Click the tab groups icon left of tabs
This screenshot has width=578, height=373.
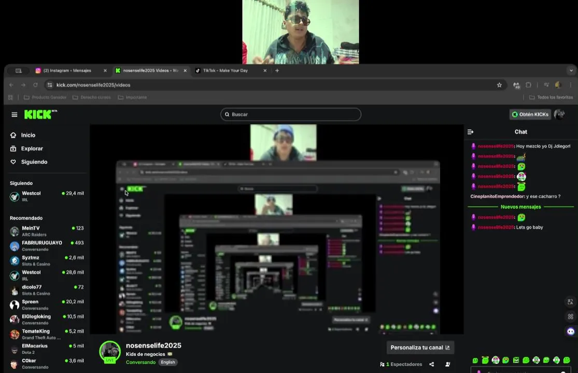tap(19, 70)
